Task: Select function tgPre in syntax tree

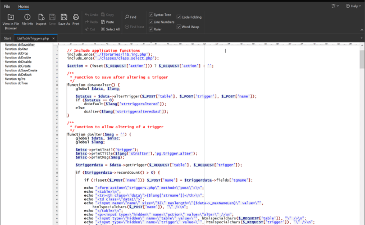Action: click(15, 79)
